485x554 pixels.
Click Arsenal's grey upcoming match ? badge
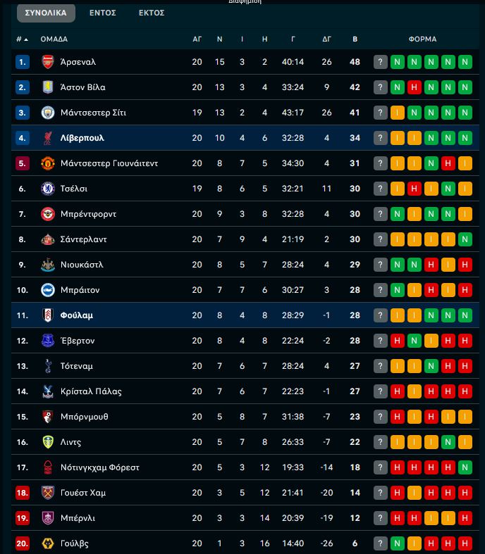click(x=381, y=62)
